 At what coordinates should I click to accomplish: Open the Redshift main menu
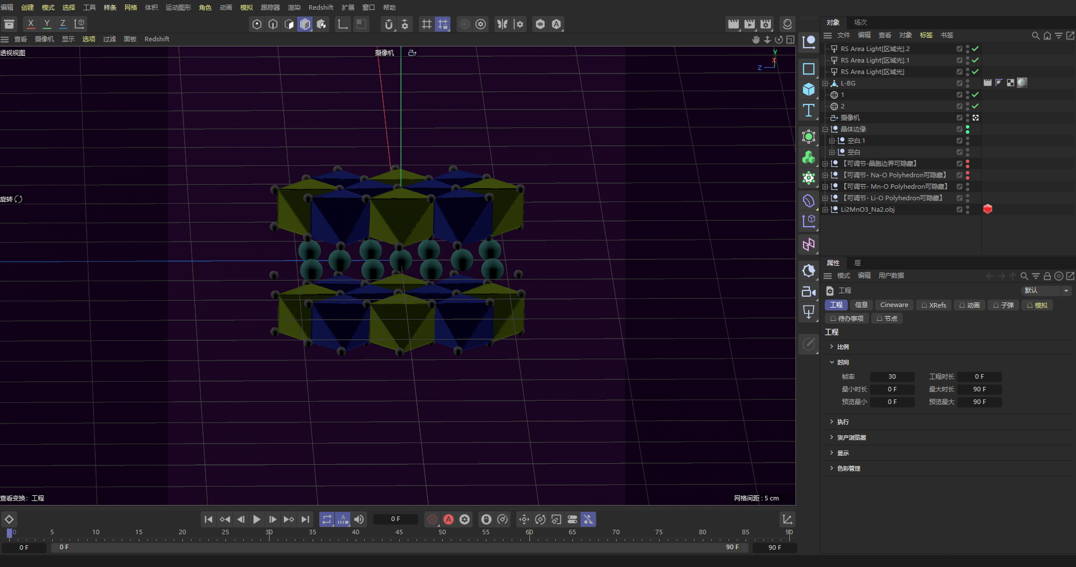(321, 7)
